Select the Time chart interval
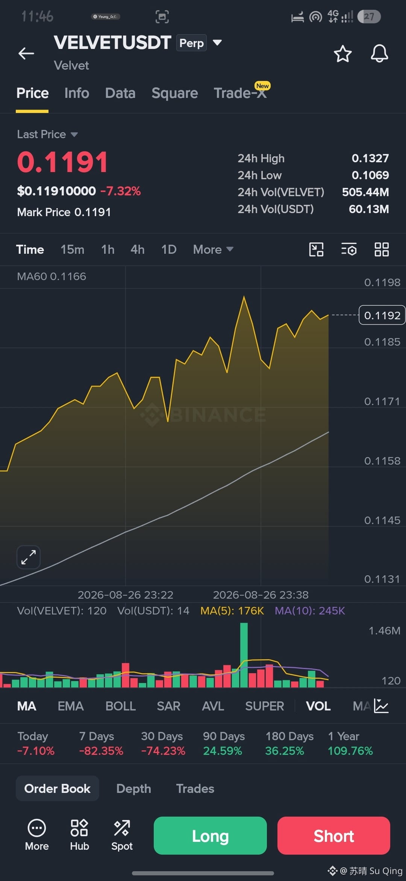This screenshot has width=406, height=881. (30, 250)
